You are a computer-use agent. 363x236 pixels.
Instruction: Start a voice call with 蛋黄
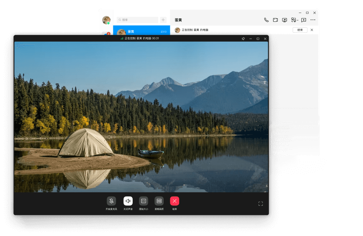click(x=266, y=20)
